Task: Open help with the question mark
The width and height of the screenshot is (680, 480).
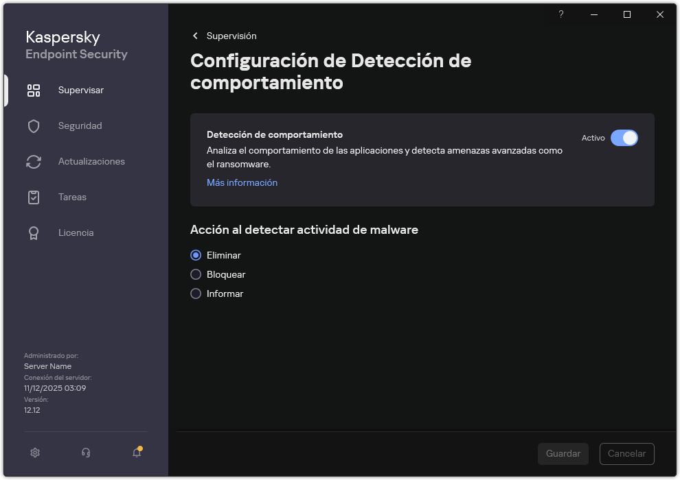Action: click(560, 14)
